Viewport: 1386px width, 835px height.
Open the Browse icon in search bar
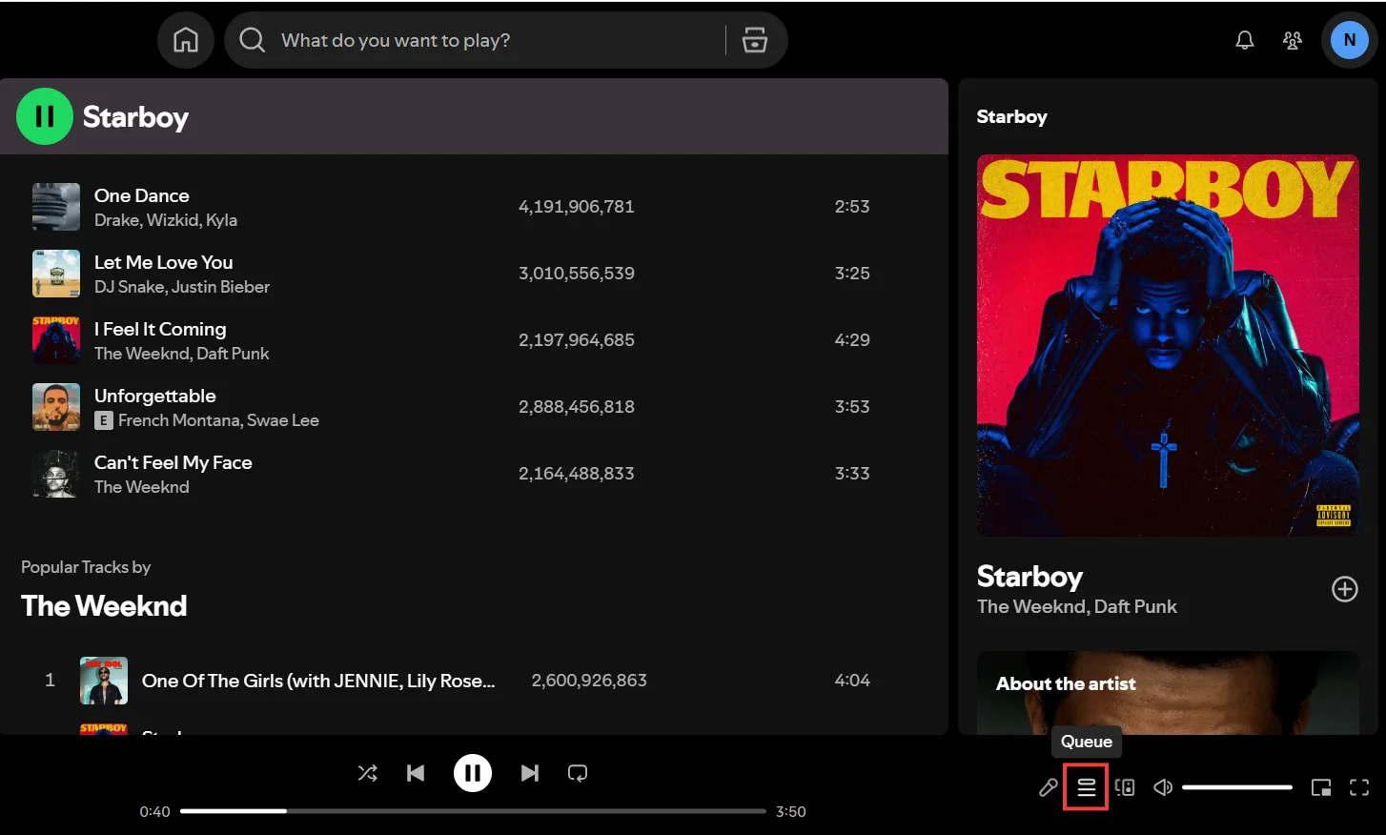point(755,40)
